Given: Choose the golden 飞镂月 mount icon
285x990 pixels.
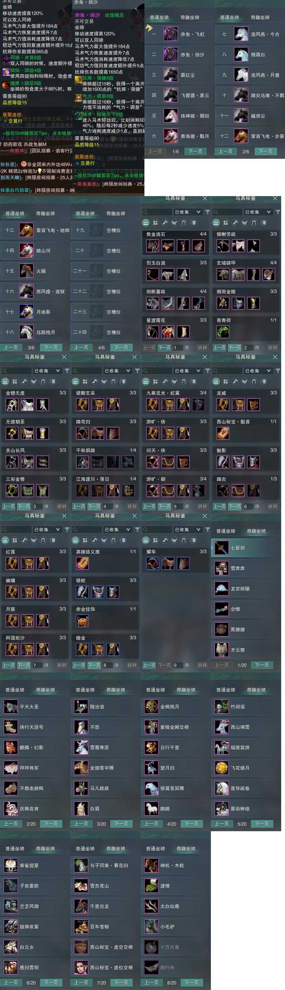Looking at the screenshot, I should click(221, 768).
